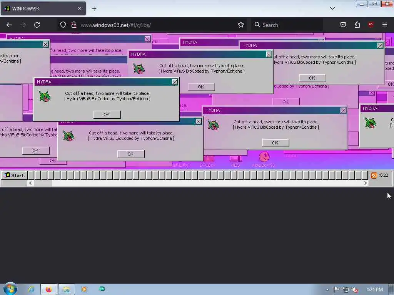Viewport: 394px width, 295px height.
Task: Click the Windows93 taskbar horizontal scrollbar thumb
Action: tap(43, 183)
